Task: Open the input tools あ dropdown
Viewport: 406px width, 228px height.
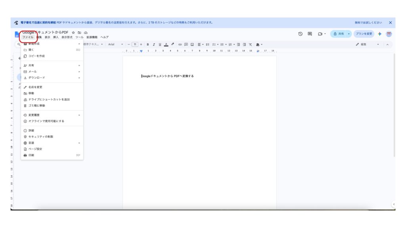Action: (259, 44)
